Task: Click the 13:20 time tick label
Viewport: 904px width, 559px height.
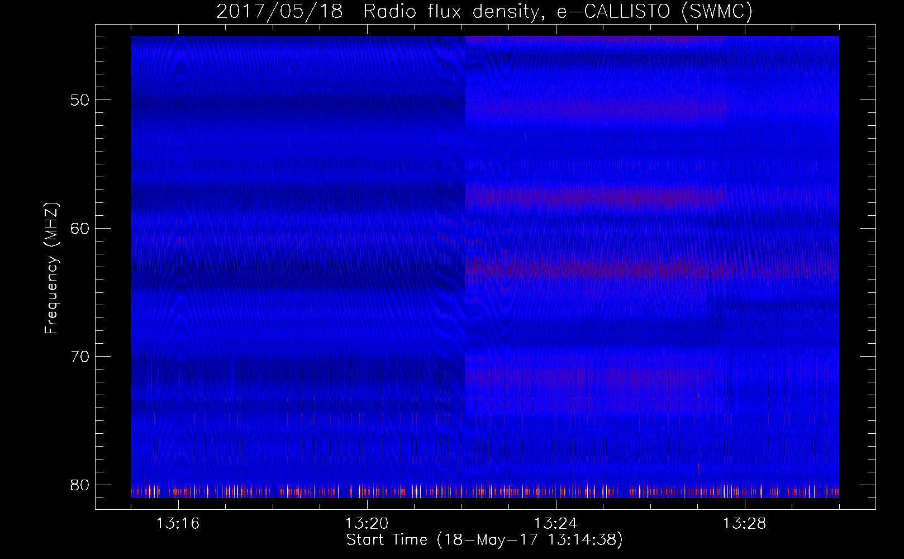Action: 367,524
